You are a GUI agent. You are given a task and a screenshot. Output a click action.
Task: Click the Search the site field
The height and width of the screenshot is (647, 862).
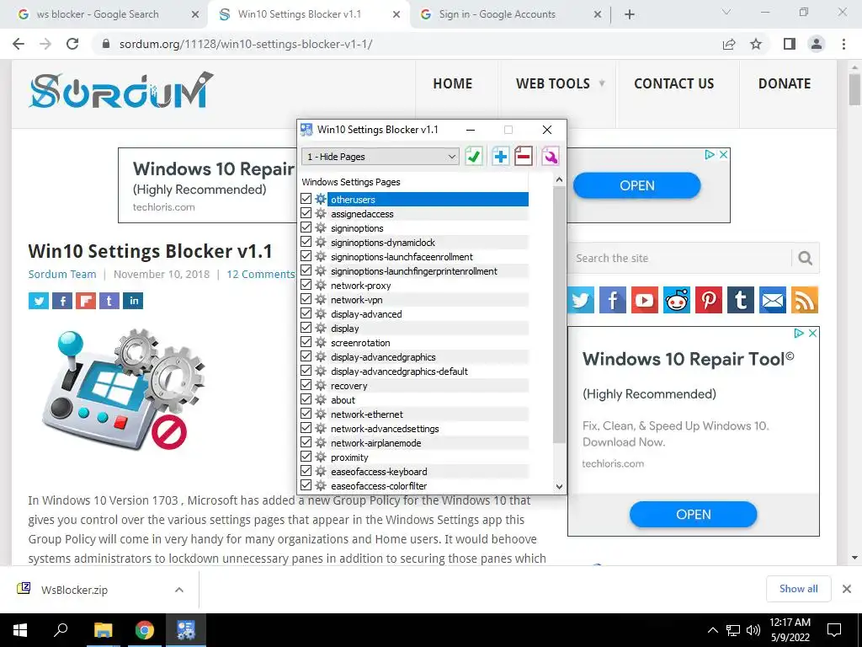tap(679, 258)
